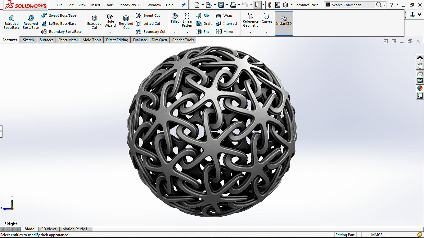Select the Extruded Boss/Base tool
Screen dimensions: 424x238
click(x=11, y=22)
